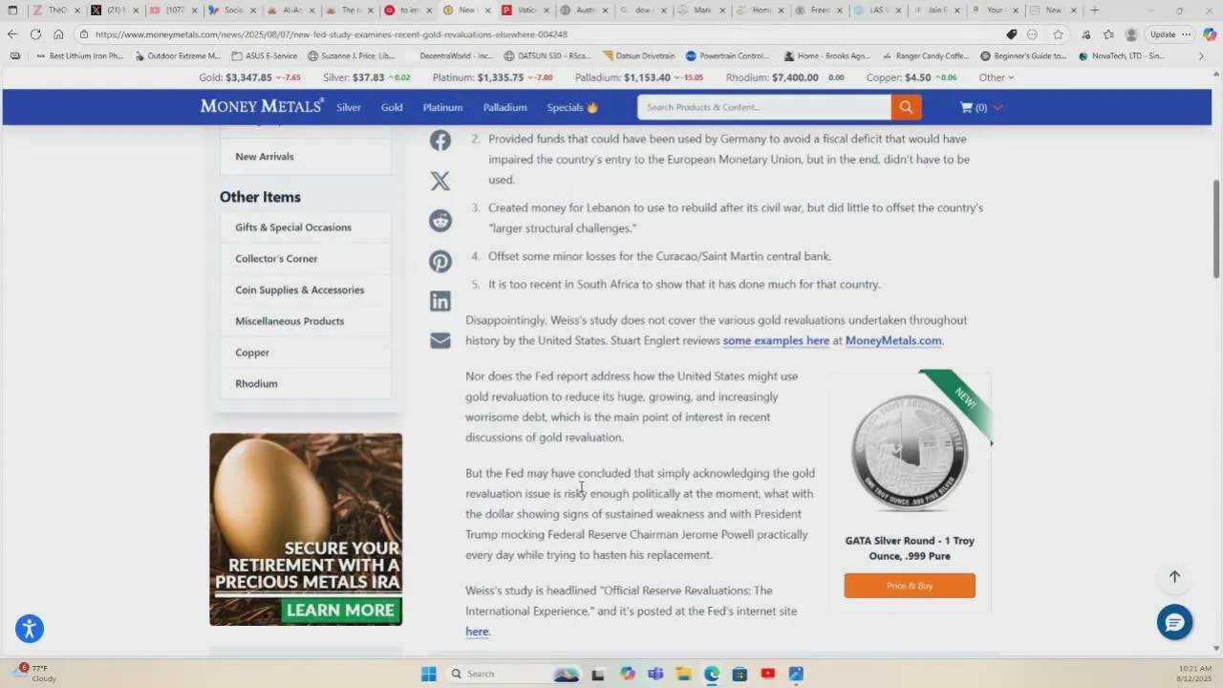The width and height of the screenshot is (1223, 688).
Task: Click the browser address bar
Action: click(535, 34)
